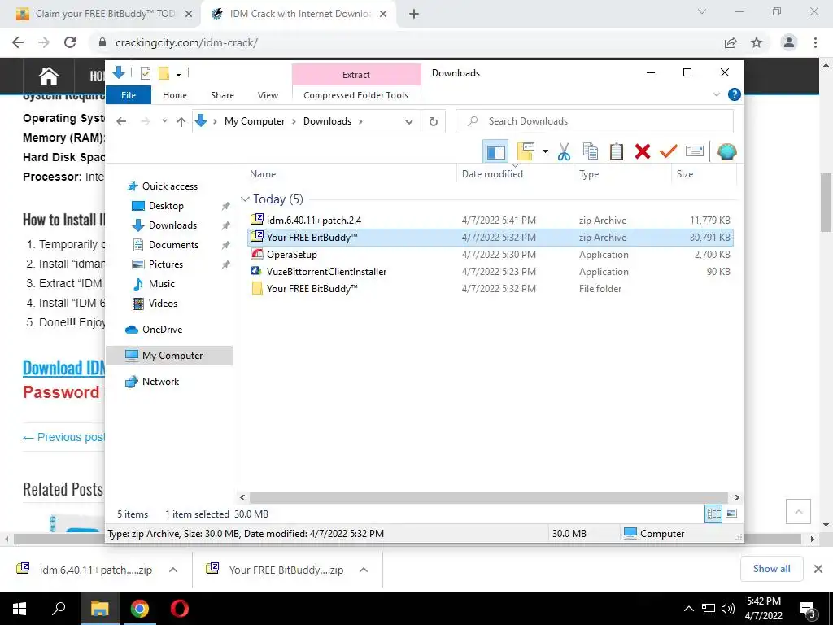
Task: Open the Chrome profile avatar icon
Action: click(789, 42)
